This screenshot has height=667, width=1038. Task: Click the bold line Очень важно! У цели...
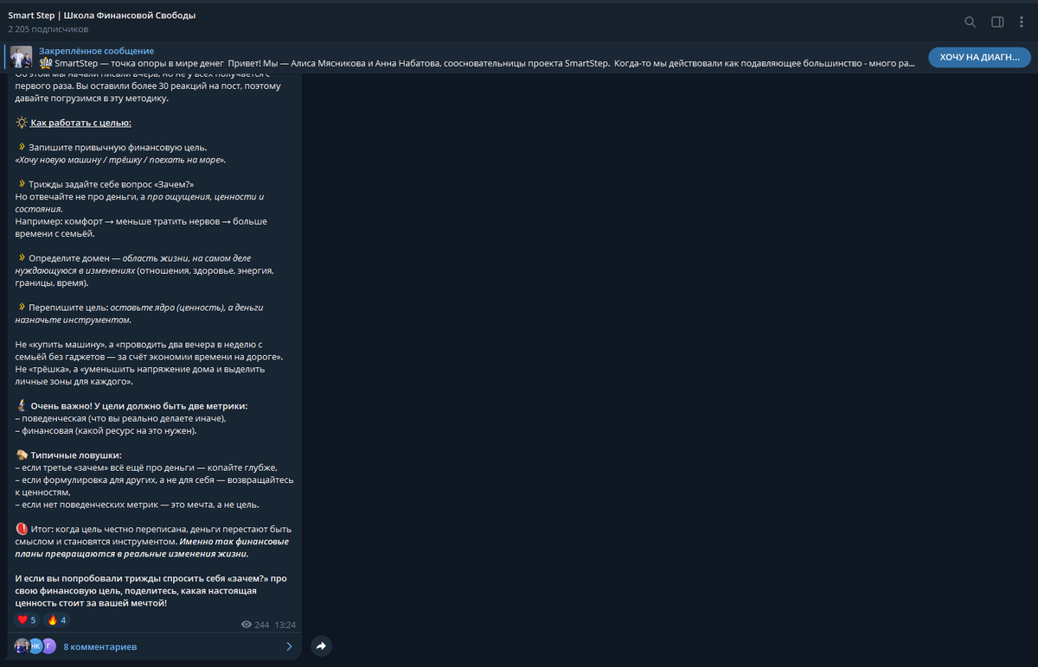tap(138, 406)
